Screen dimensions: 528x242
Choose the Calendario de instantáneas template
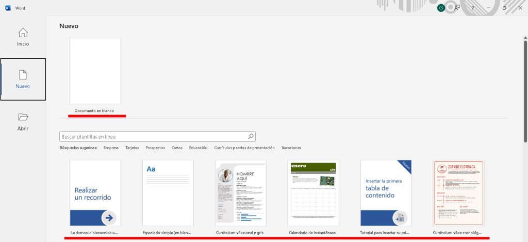click(x=313, y=192)
